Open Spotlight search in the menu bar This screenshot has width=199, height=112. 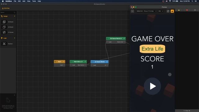point(192,1)
